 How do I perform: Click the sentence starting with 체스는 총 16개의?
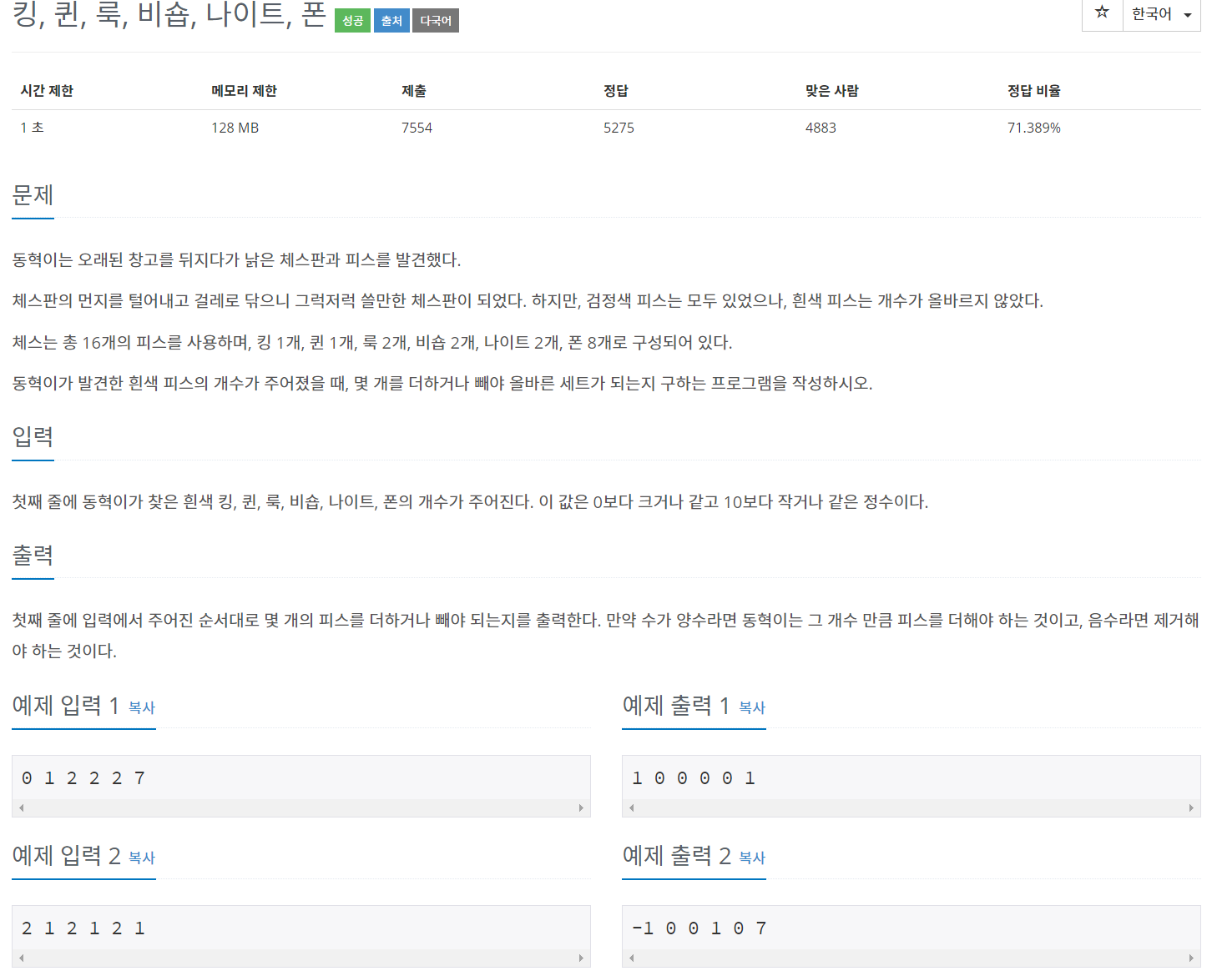click(372, 343)
